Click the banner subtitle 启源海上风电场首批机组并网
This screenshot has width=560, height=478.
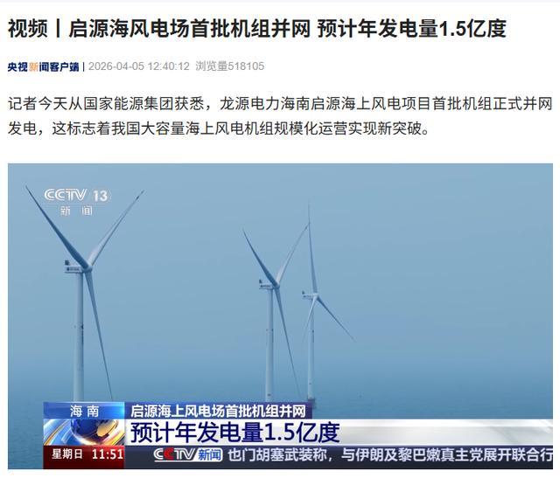click(x=218, y=411)
